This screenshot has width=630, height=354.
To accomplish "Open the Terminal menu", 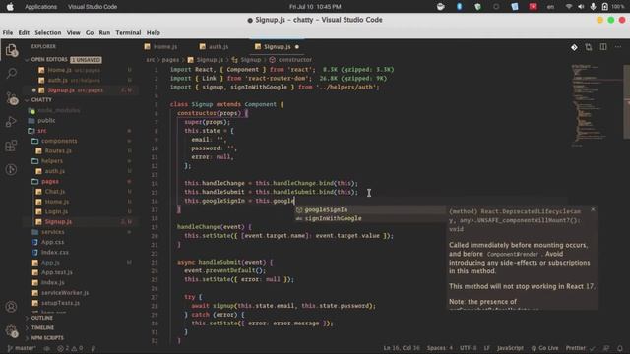I will (128, 32).
